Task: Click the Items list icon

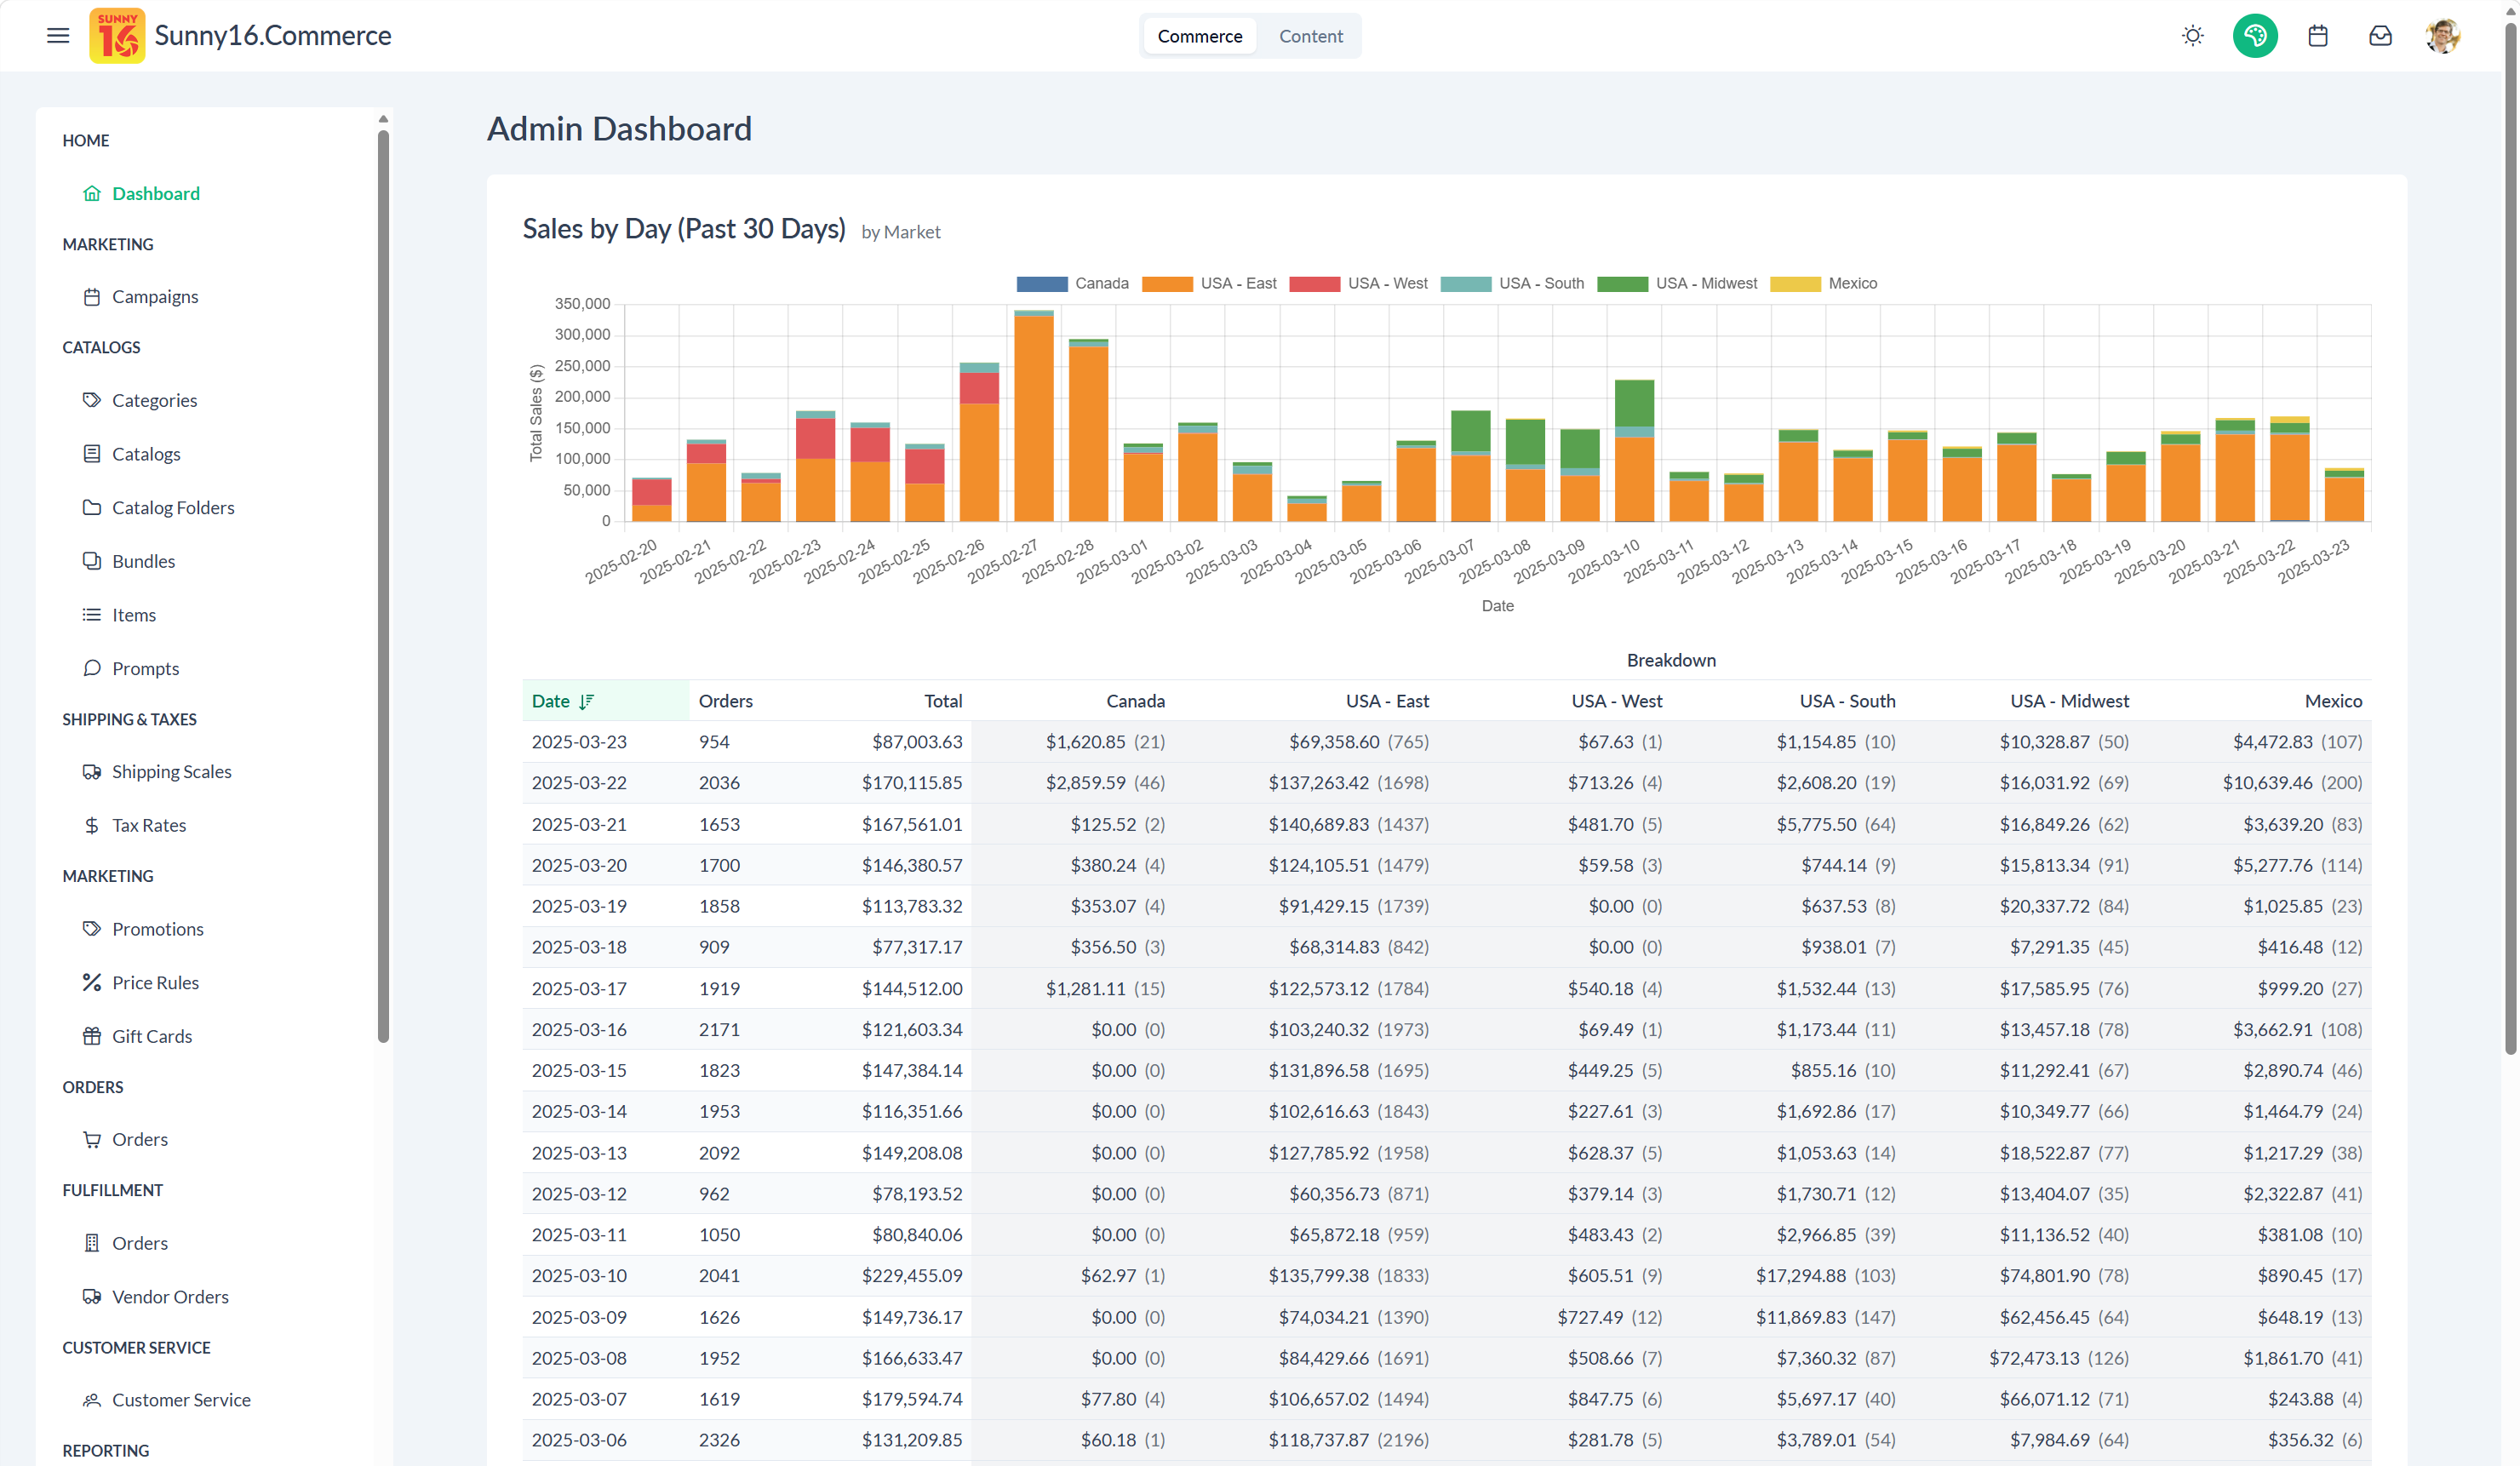Action: point(92,615)
